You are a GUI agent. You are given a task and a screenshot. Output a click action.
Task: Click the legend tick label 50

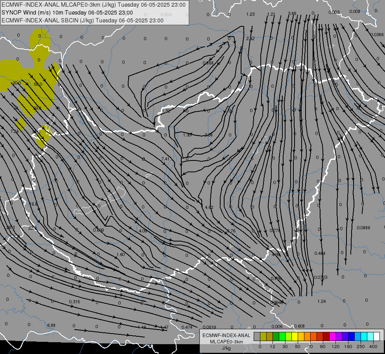pyautogui.click(x=297, y=347)
